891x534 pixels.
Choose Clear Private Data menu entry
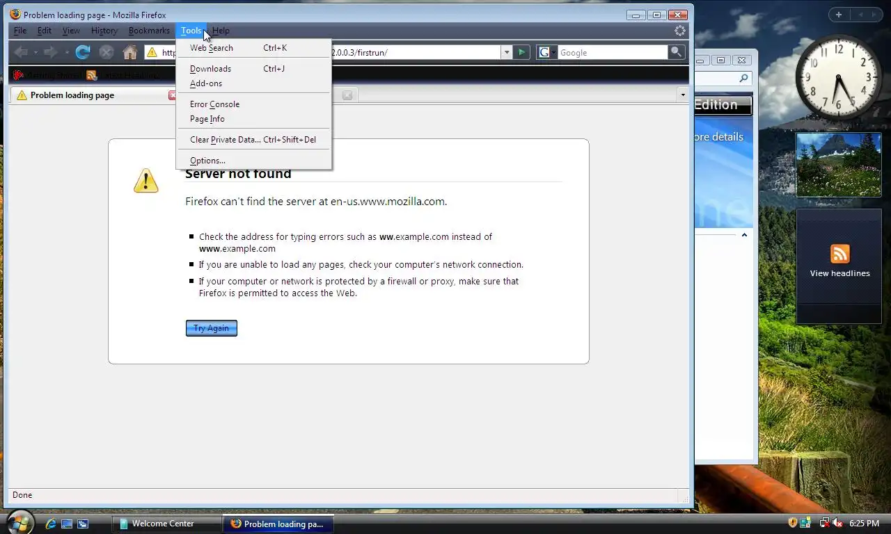(x=254, y=140)
